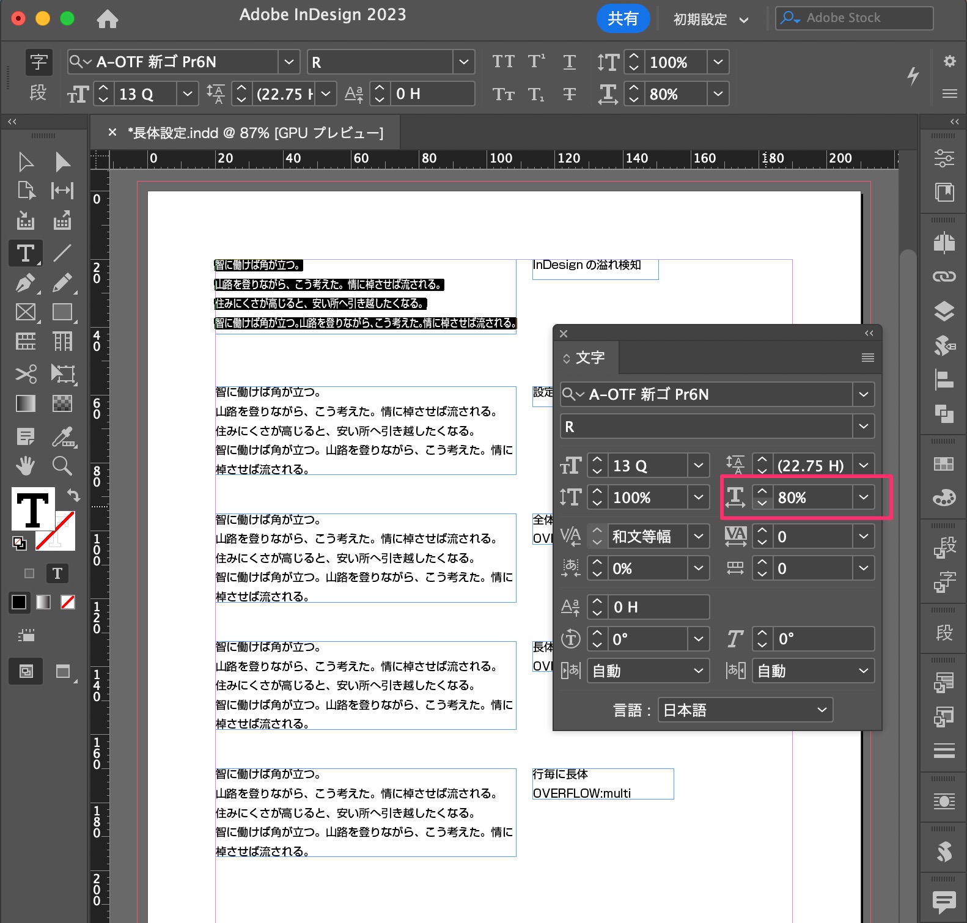Click the fill color swatch with T
967x923 pixels.
[33, 509]
